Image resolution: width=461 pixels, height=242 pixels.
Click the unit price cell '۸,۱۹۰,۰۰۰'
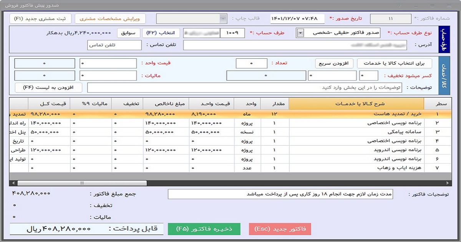(x=212, y=114)
